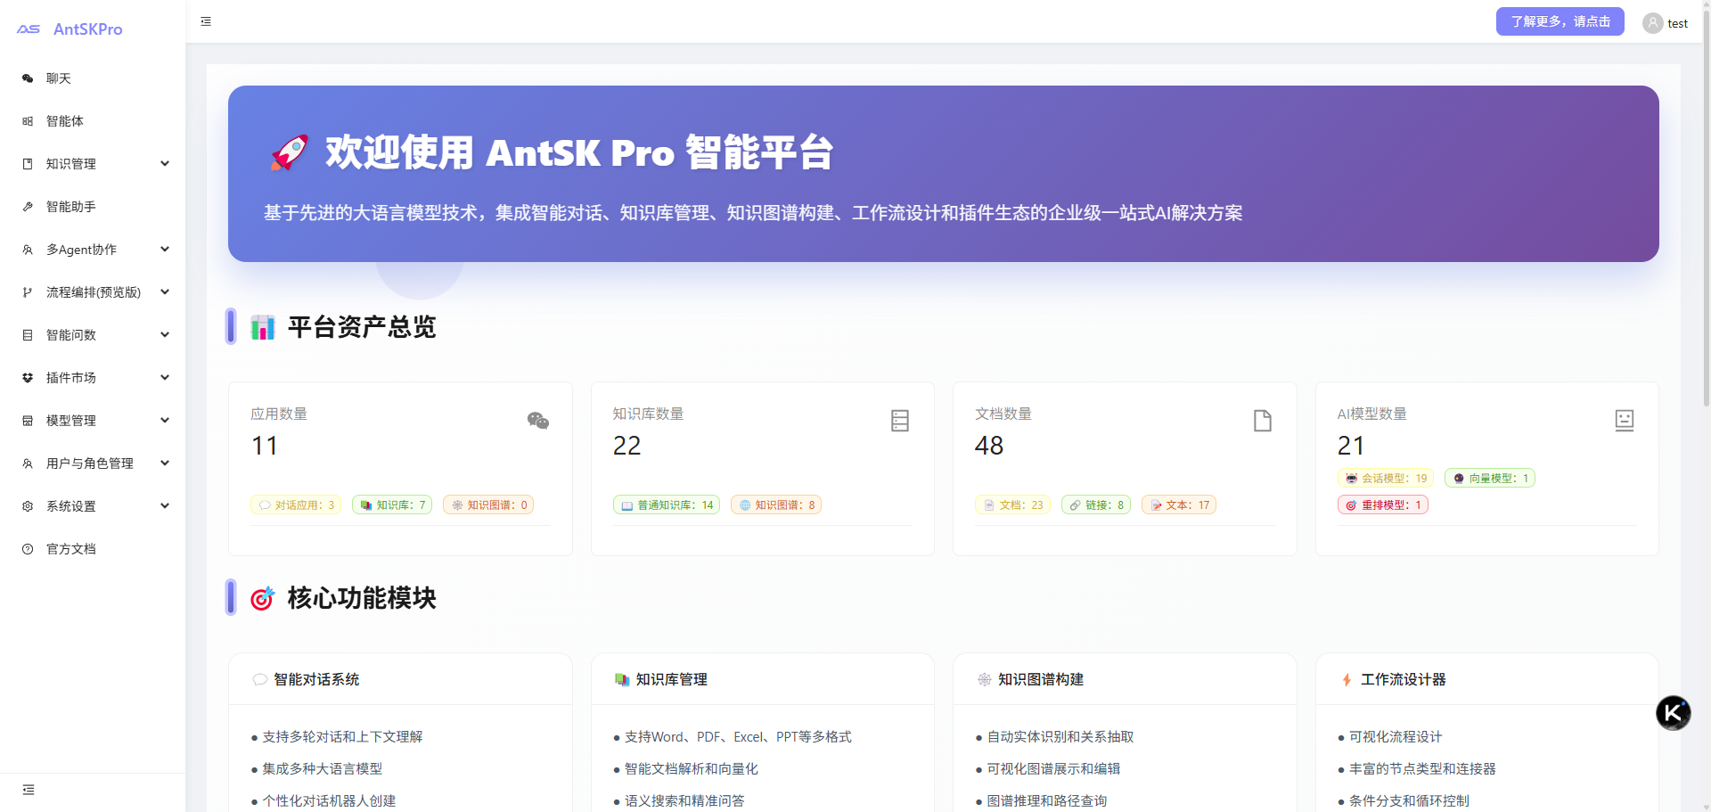Screen dimensions: 1711x812
Task: Click the 向量模型: 1 tag
Action: click(1490, 479)
